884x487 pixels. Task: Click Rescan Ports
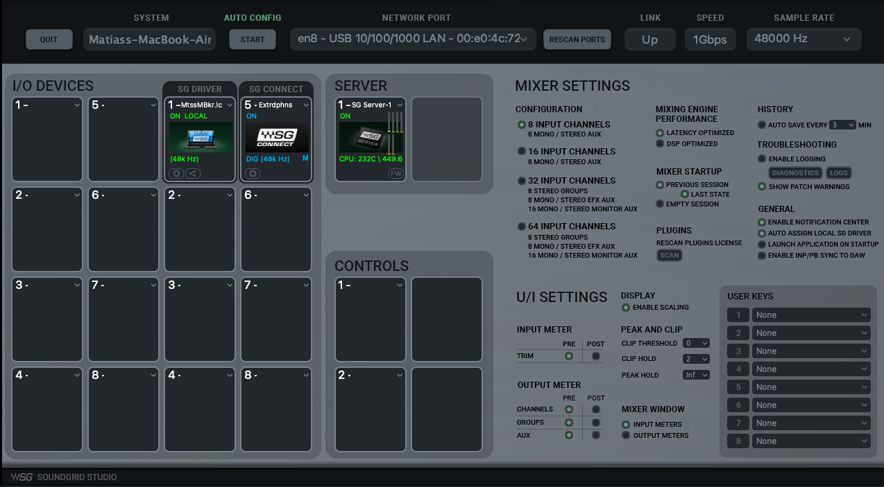(x=577, y=39)
